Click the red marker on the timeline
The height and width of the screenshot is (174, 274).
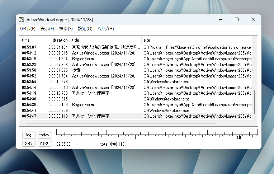(x=137, y=132)
